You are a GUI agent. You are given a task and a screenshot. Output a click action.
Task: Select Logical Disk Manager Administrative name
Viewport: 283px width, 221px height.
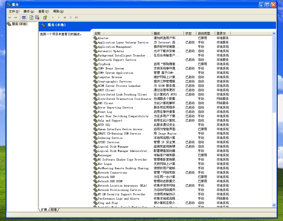pos(124,151)
